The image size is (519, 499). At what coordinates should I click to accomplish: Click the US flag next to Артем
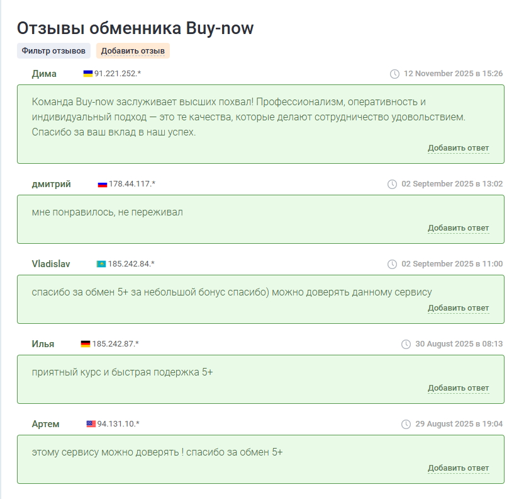tap(91, 424)
